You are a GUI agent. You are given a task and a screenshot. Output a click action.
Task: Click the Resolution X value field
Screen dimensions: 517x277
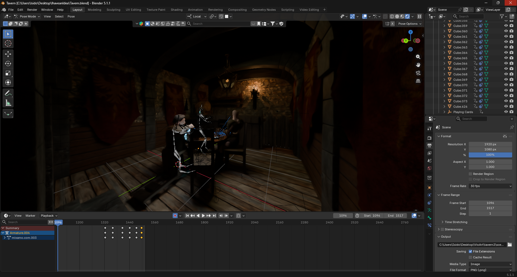click(490, 144)
